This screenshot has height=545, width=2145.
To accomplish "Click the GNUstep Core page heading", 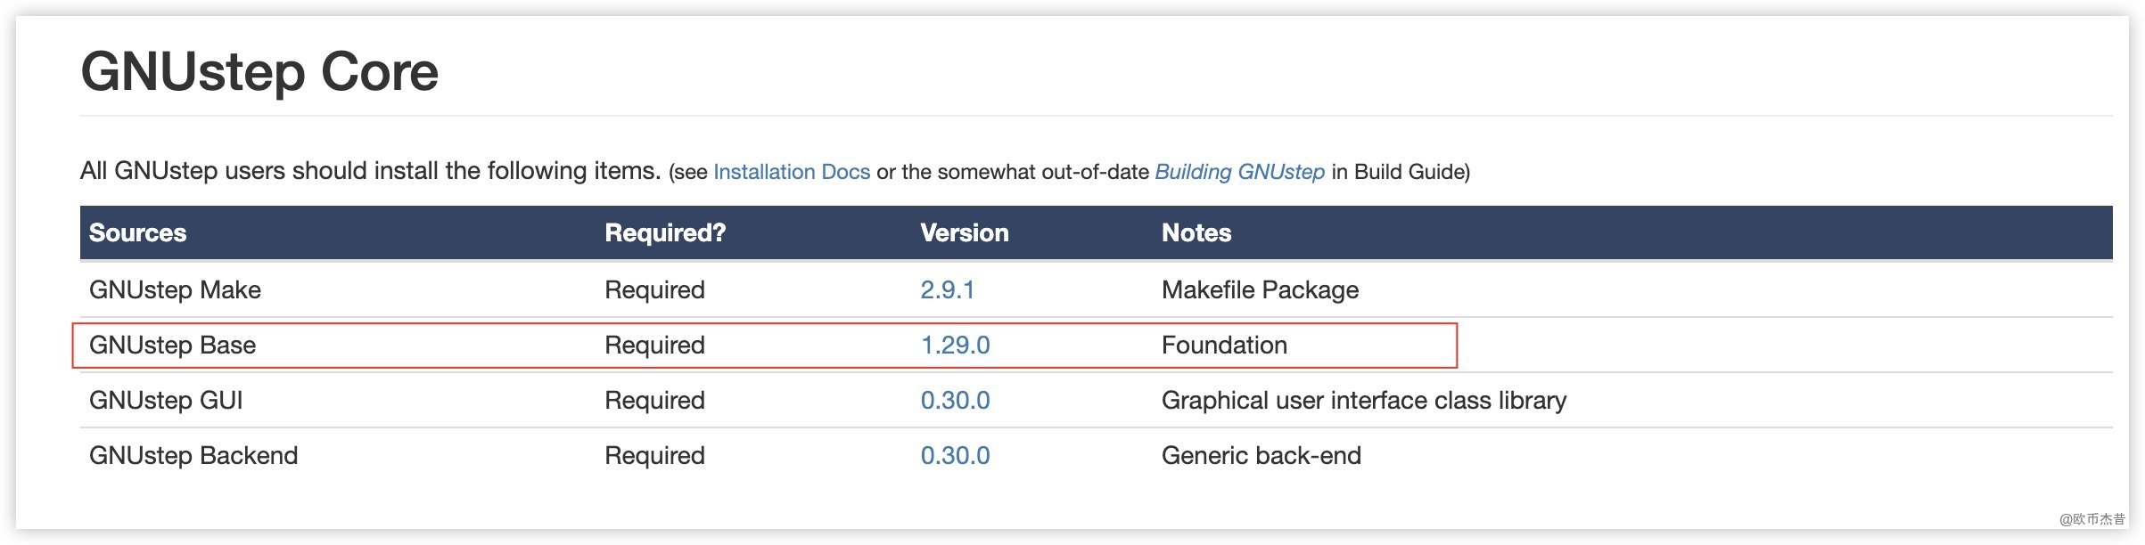I will click(x=259, y=71).
